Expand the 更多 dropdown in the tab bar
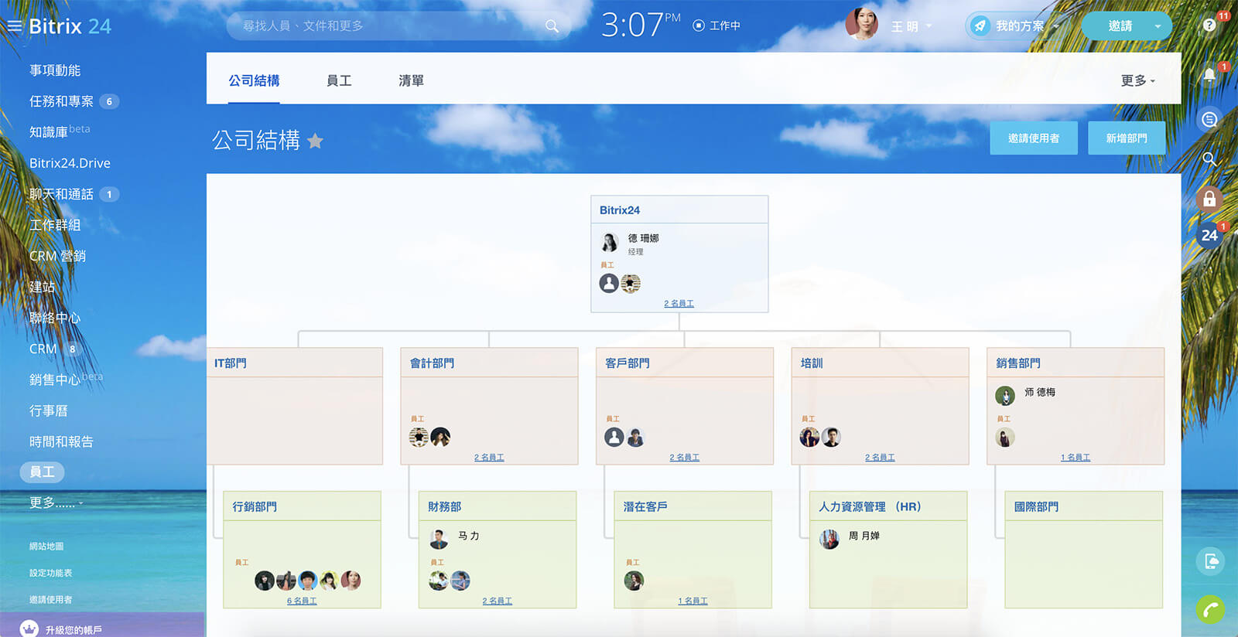 (1137, 80)
